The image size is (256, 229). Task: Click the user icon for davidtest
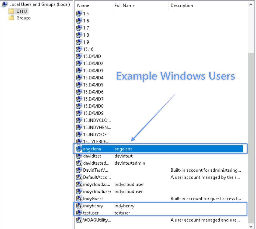(x=79, y=156)
